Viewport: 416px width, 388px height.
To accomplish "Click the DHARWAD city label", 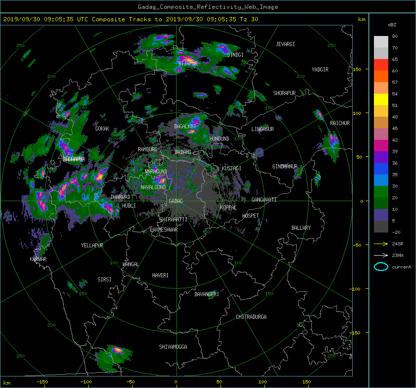I will point(121,197).
